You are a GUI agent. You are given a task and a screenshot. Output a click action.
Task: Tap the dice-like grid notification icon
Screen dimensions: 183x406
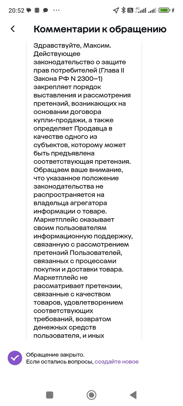[x=37, y=10]
